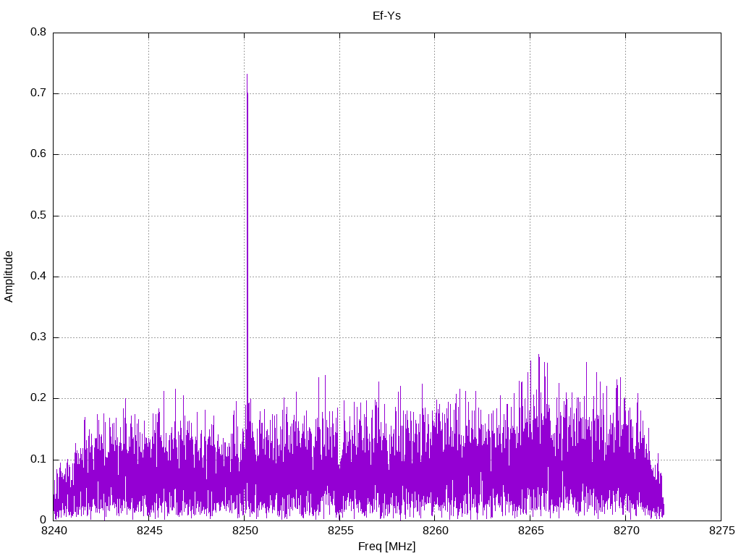Click the tip of the tall spectral peak

point(247,75)
